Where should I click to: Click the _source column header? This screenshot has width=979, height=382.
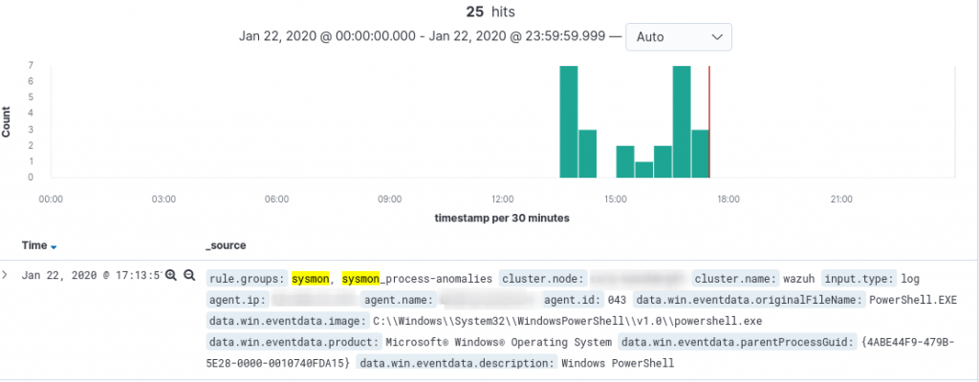coord(226,245)
